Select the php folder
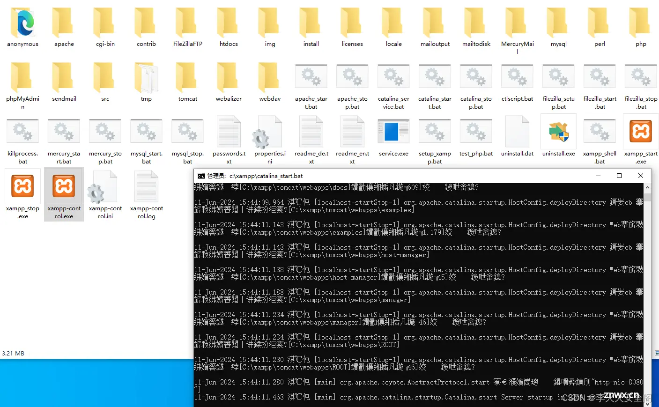Screen dimensions: 659x407 [x=641, y=27]
